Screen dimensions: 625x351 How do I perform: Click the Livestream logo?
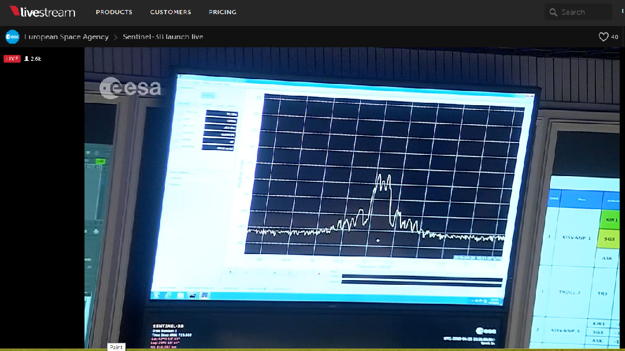[43, 12]
